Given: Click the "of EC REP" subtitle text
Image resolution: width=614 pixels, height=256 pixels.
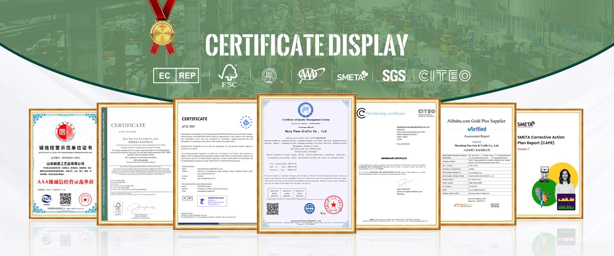Looking at the screenshot, I should (188, 126).
